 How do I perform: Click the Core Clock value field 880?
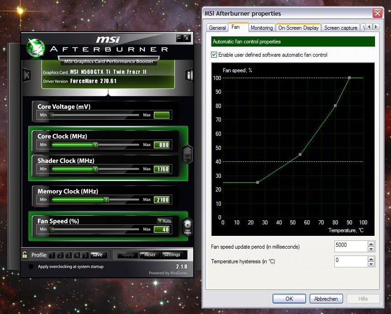(x=162, y=145)
